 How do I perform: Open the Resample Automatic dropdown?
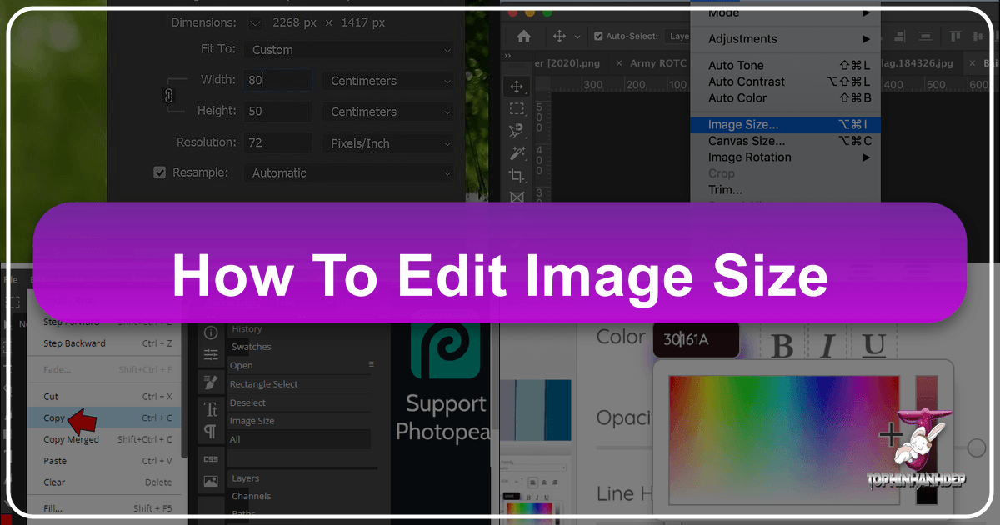(348, 172)
